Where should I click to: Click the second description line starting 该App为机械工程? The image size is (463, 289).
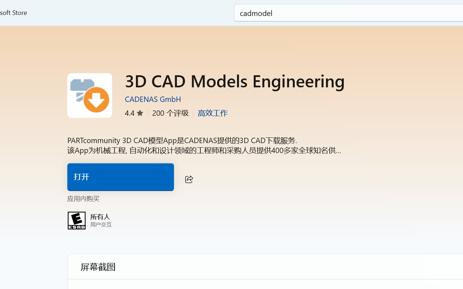click(x=204, y=151)
